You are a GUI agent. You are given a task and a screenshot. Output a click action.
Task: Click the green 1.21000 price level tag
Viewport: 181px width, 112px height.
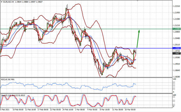pyautogui.click(x=177, y=29)
